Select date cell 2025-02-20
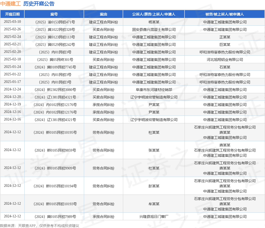This screenshot has width=265, height=228. [x=12, y=52]
